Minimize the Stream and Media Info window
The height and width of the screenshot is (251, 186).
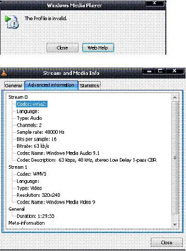coord(149,71)
